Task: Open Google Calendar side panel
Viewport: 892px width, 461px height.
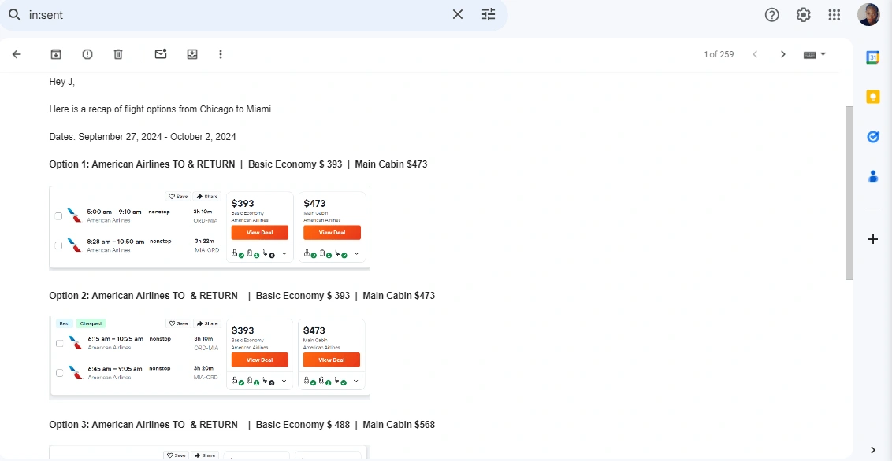Action: coord(872,57)
